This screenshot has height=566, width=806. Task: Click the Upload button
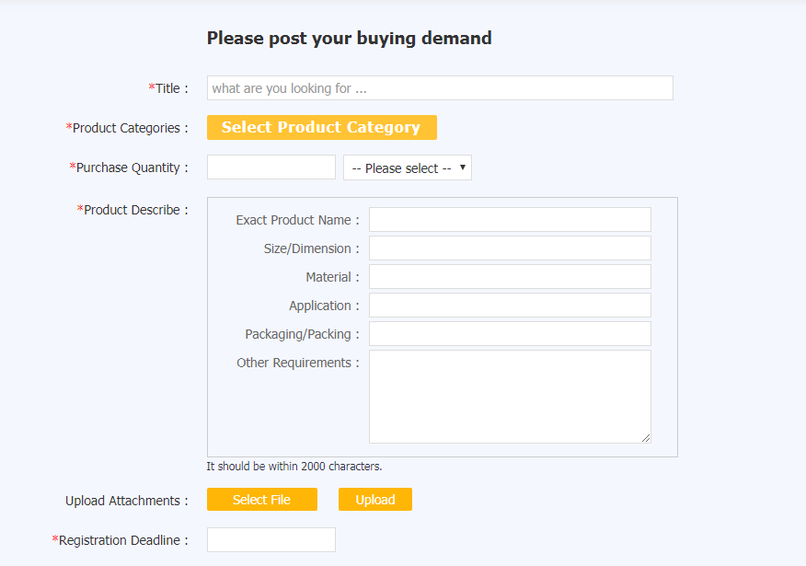click(375, 499)
